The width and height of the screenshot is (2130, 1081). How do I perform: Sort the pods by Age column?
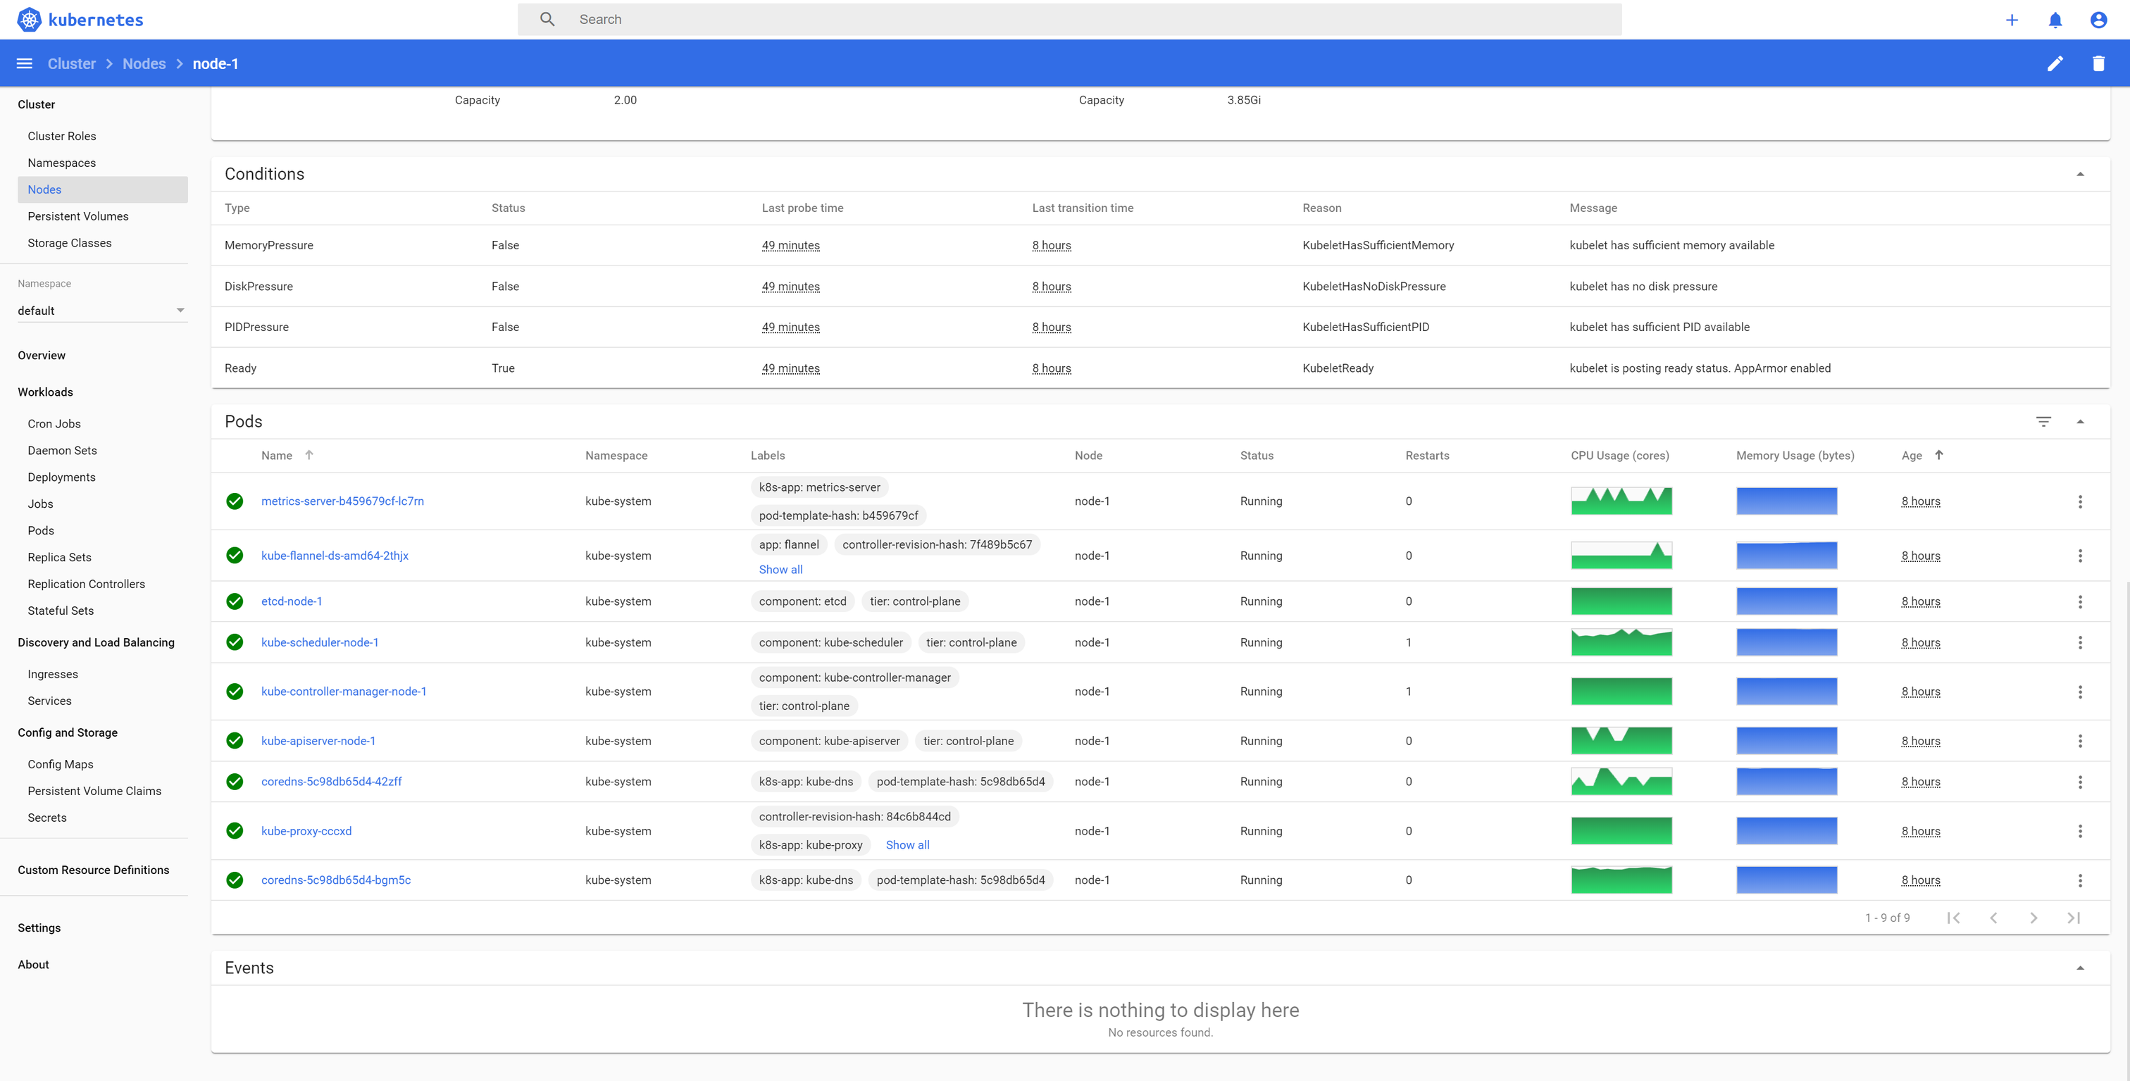[1911, 456]
